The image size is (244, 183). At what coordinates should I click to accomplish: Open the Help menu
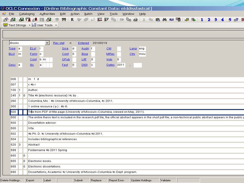pos(143,14)
